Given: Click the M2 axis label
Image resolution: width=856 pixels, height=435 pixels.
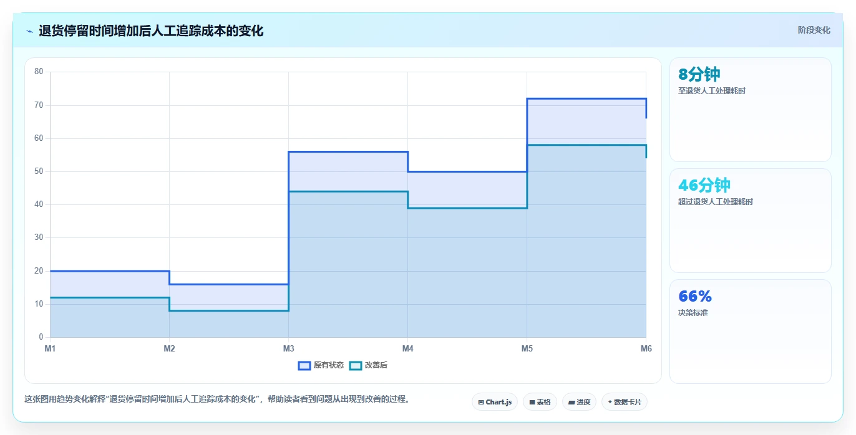Looking at the screenshot, I should click(x=169, y=348).
